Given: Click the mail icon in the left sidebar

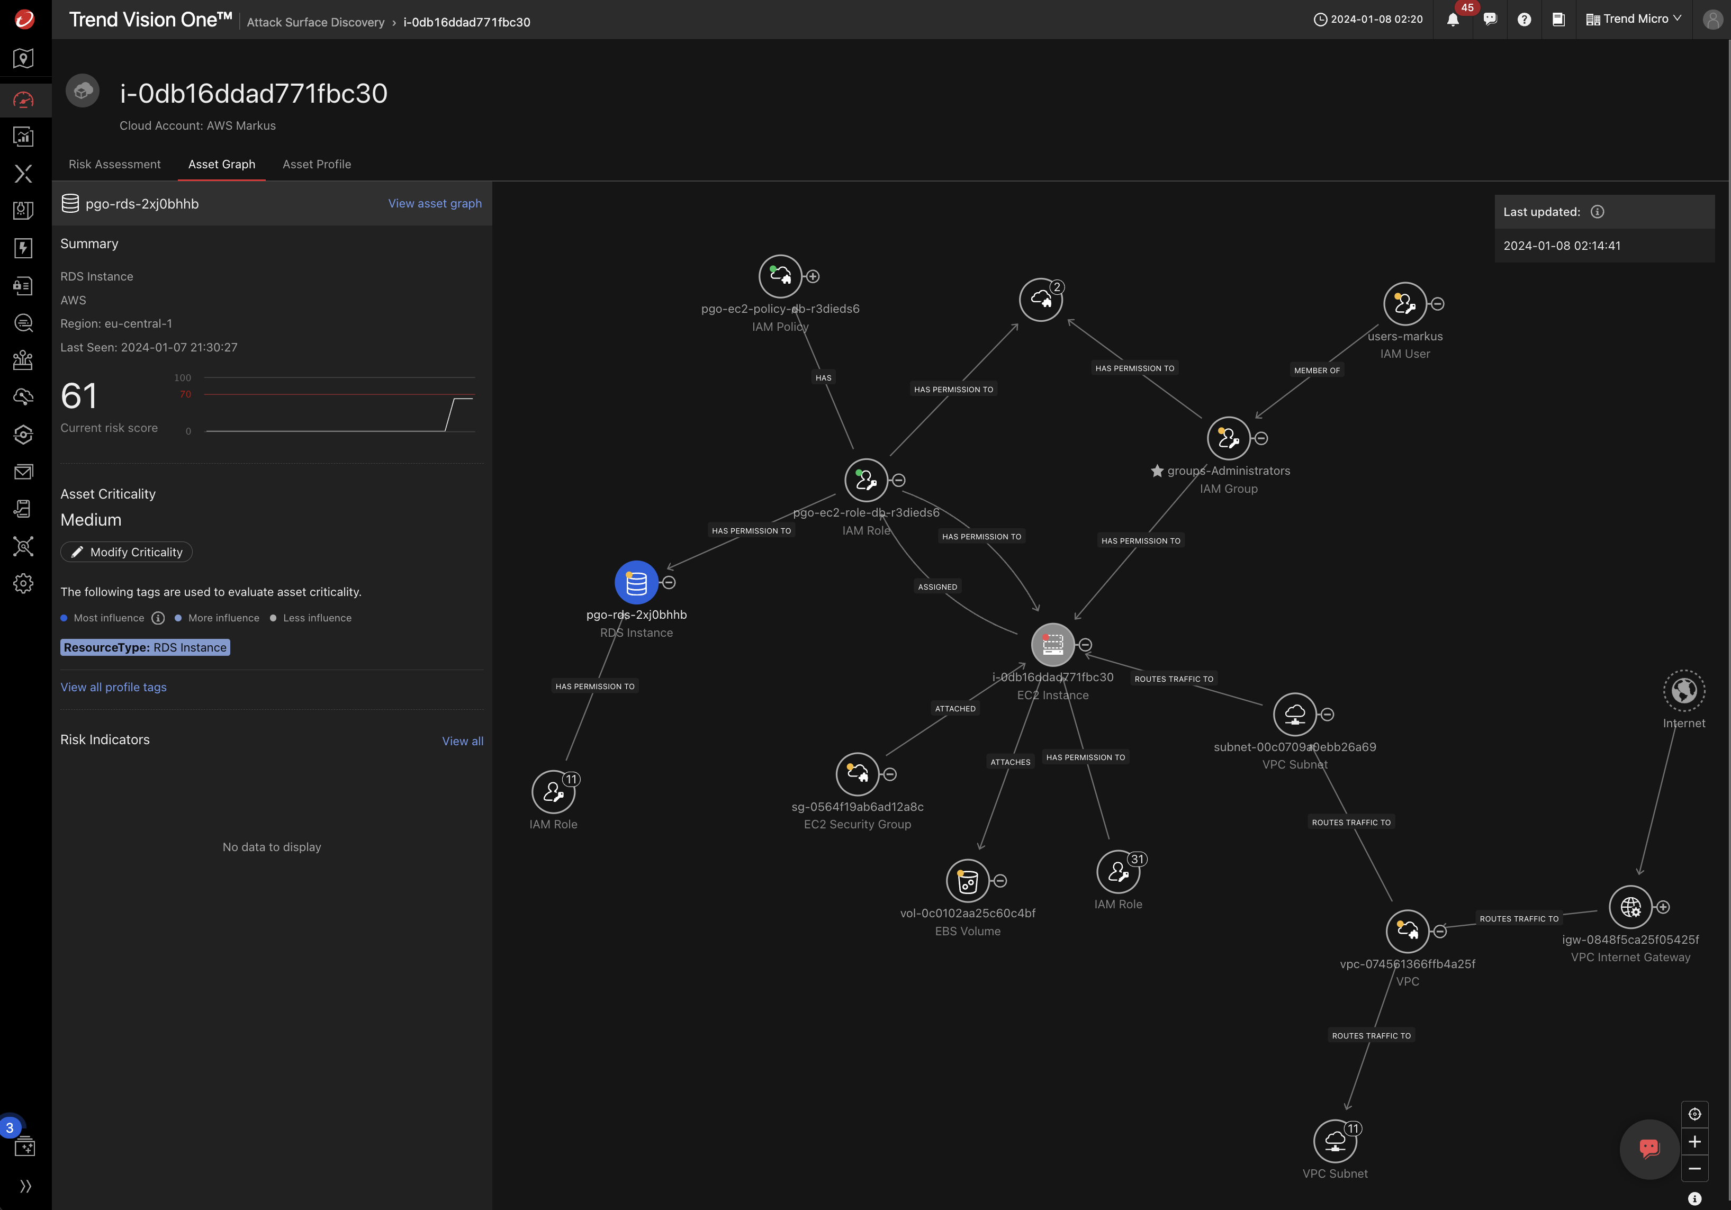Looking at the screenshot, I should click(x=23, y=471).
